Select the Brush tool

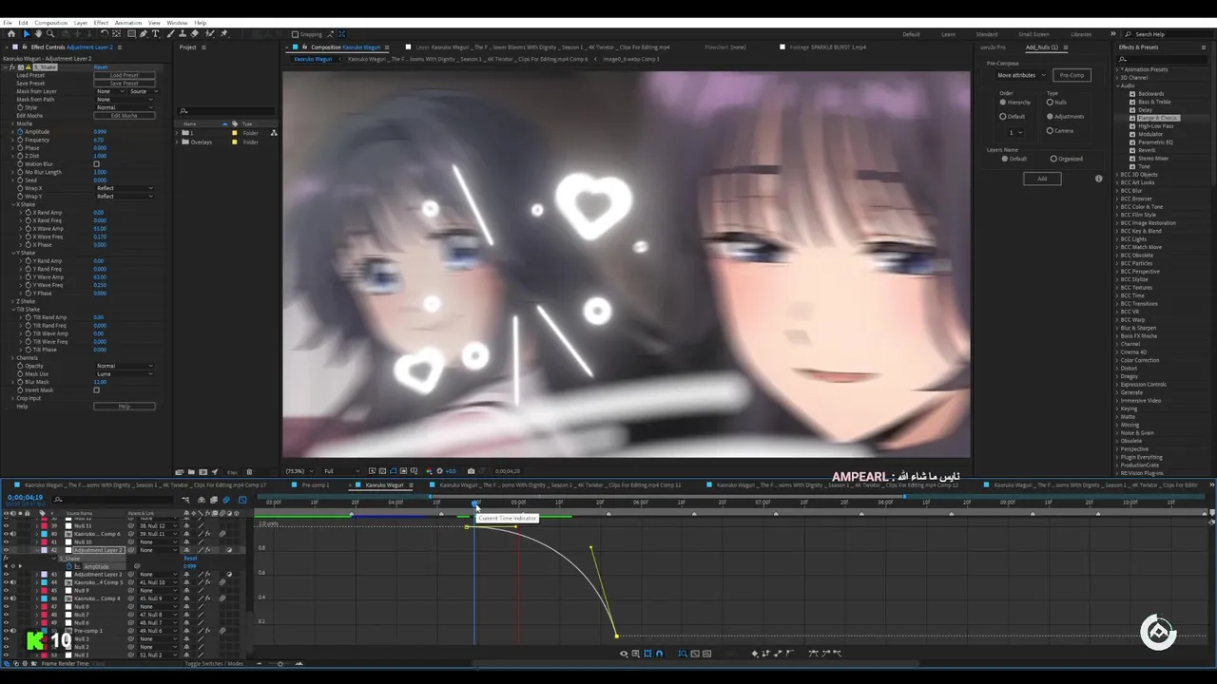[171, 34]
